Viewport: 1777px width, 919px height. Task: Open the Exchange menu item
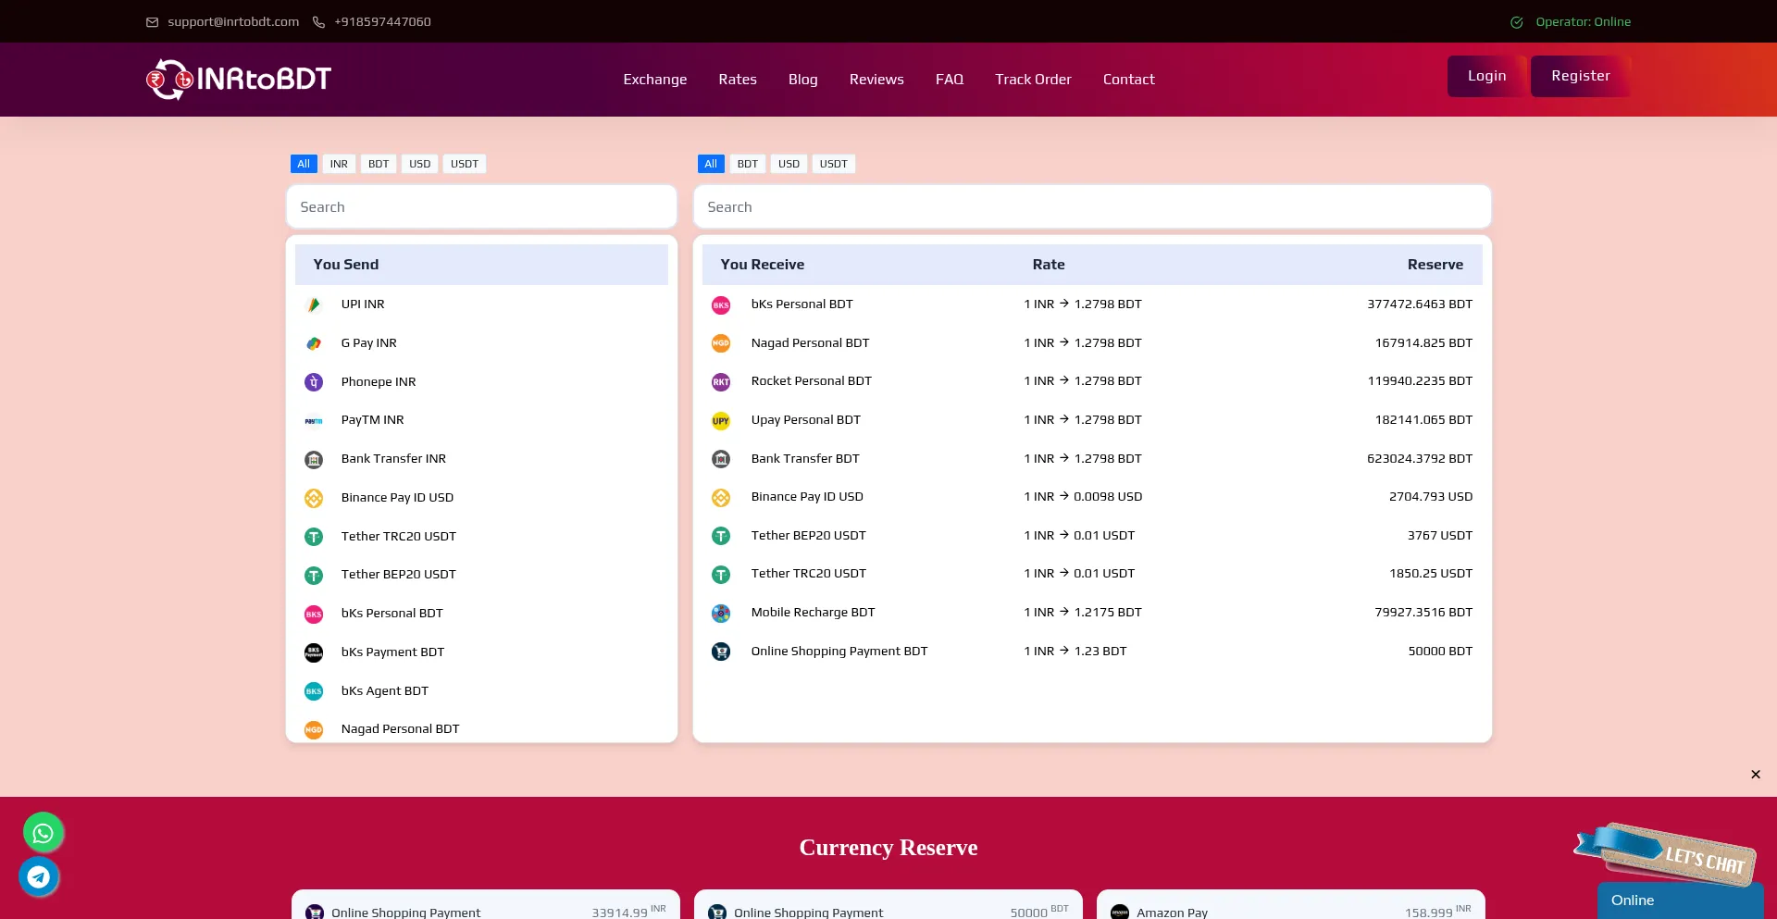[x=655, y=80]
